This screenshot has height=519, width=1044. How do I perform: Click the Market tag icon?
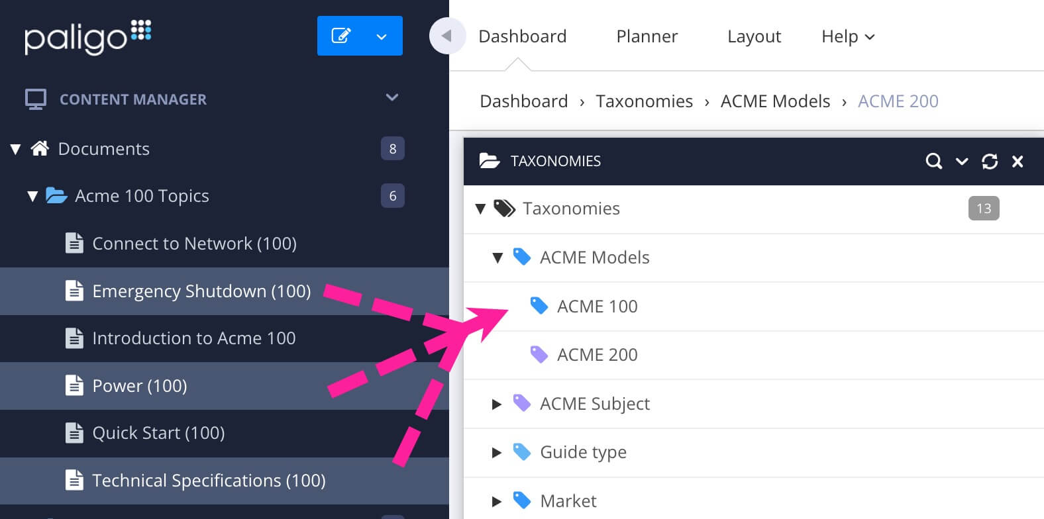(522, 500)
